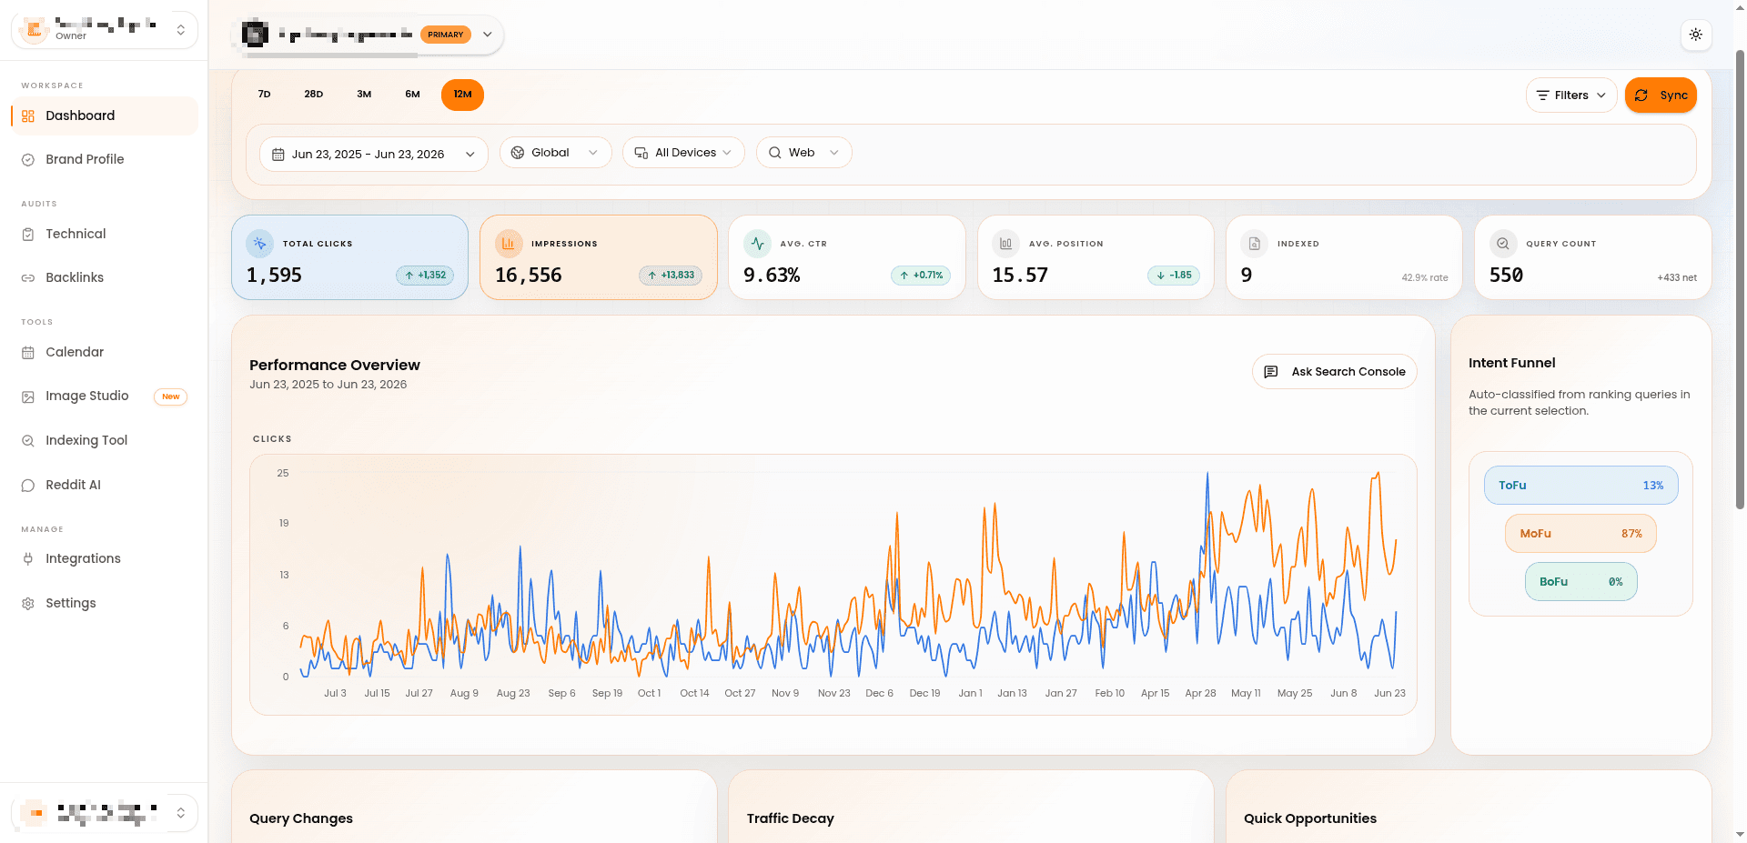Screen dimensions: 1747x843
Task: Click the Total Clicks cursor icon
Action: pos(260,244)
